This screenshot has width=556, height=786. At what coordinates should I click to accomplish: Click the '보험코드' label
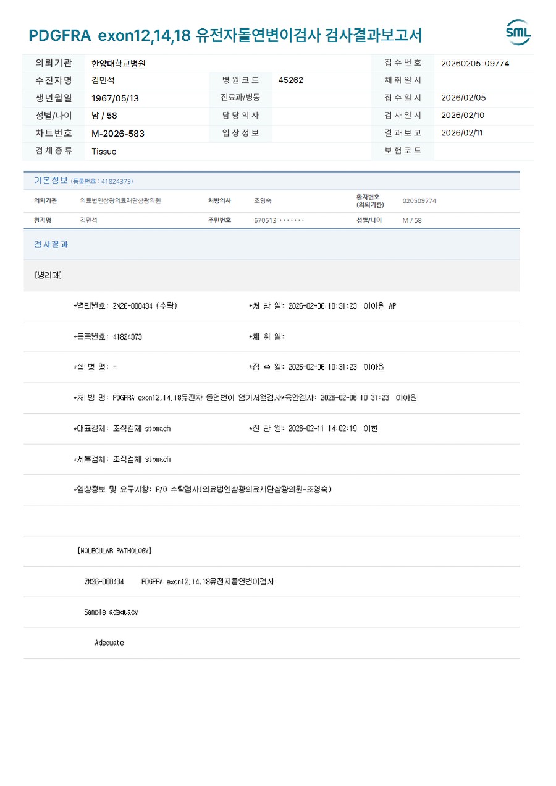tap(403, 150)
